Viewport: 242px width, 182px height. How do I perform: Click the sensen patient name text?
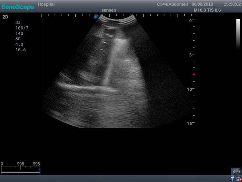click(x=109, y=10)
